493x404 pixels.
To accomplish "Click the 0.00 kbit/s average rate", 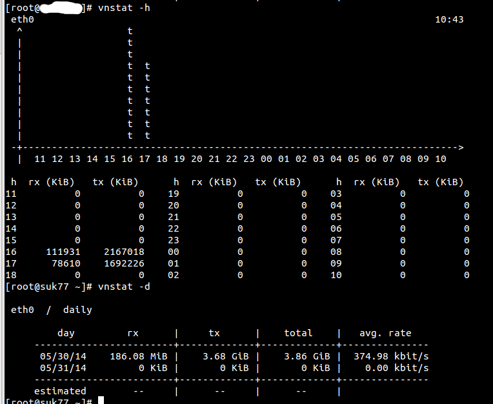I will click(397, 368).
